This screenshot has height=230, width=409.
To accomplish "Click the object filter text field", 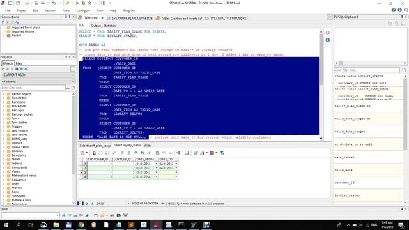I will click(x=33, y=88).
